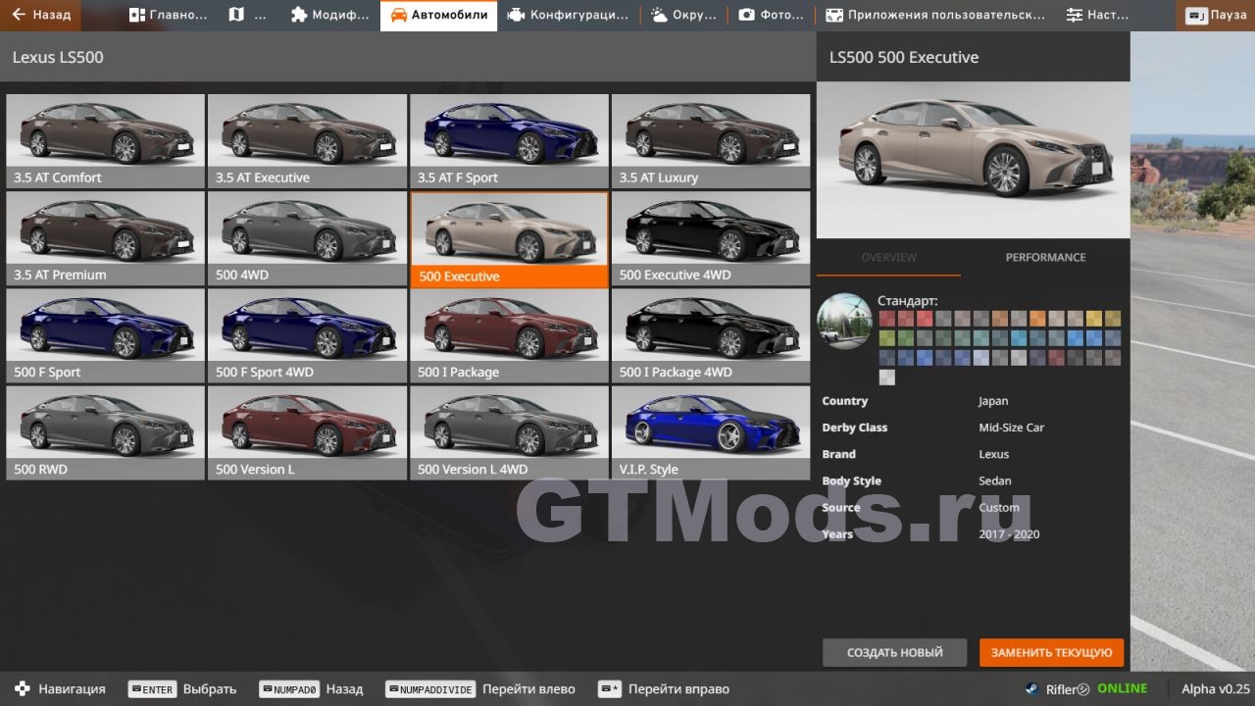The width and height of the screenshot is (1255, 706).
Task: Select the highlighted 500 Executive tile
Action: click(x=509, y=239)
